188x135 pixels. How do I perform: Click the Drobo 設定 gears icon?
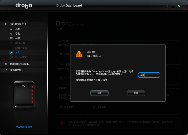(x=11, y=57)
